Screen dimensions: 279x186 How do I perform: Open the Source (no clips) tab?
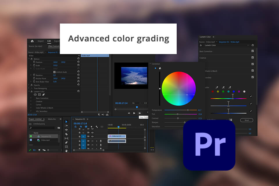click(35, 46)
